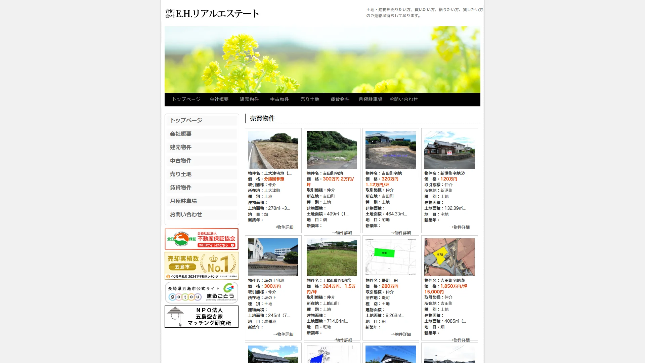Select 建売物件 in the left sidebar
This screenshot has height=363, width=645.
click(x=202, y=147)
